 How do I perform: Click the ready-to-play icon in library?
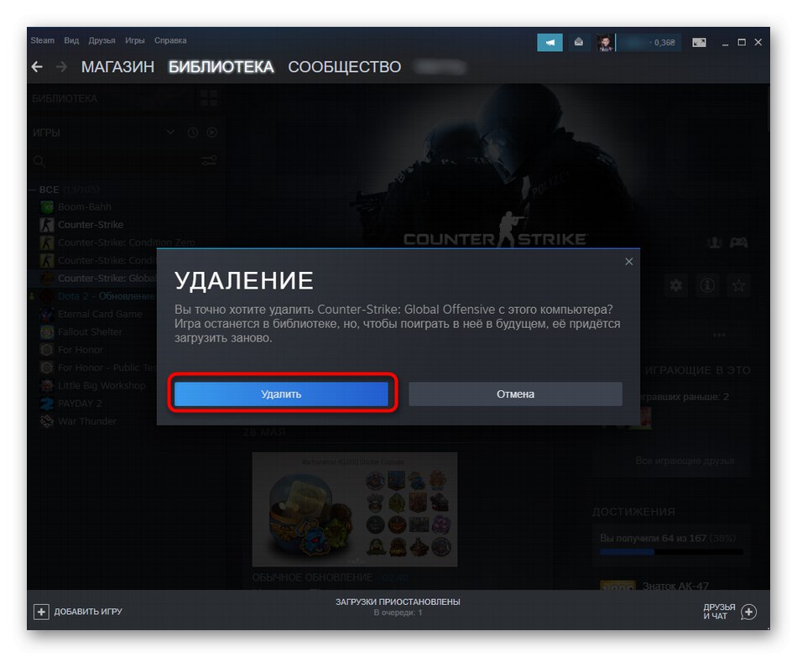tap(212, 133)
